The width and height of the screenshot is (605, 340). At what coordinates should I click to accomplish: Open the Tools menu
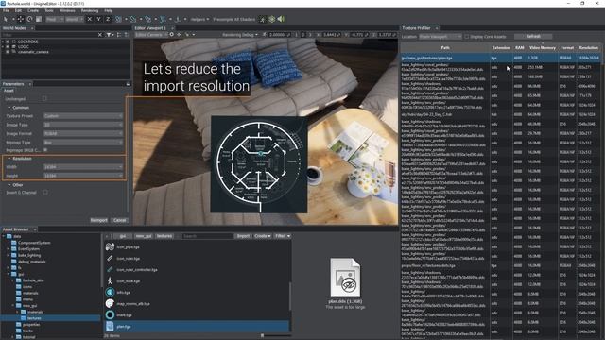pyautogui.click(x=49, y=10)
